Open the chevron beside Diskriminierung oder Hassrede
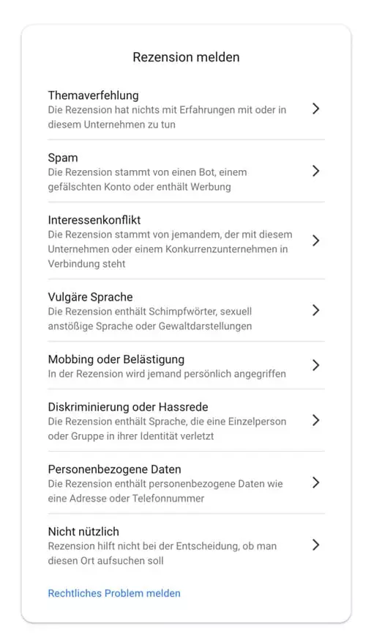This screenshot has height=643, width=374. pyautogui.click(x=315, y=420)
